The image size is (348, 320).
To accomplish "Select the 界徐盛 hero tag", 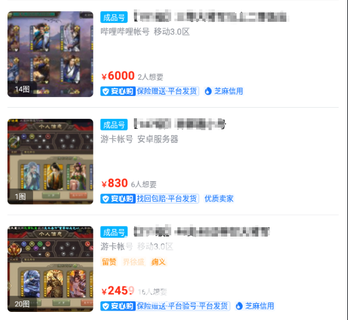I will (x=134, y=262).
